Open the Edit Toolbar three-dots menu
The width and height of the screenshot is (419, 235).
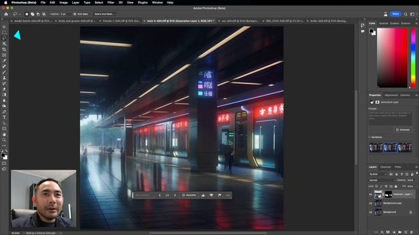coord(4,146)
